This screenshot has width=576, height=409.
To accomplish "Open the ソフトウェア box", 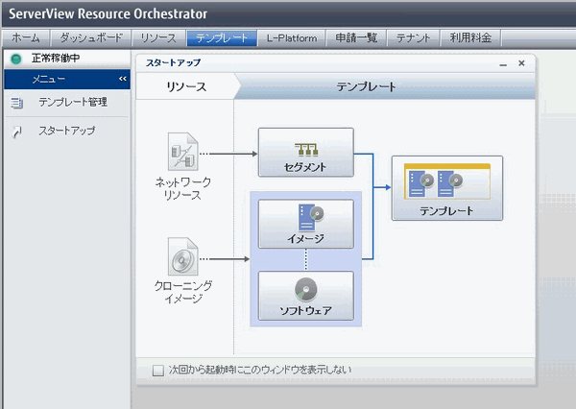I will point(306,296).
